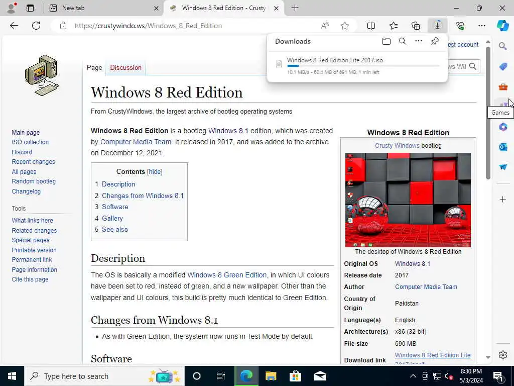Switch to the Discussion tab
Screen dimensions: 514x386
pos(125,68)
